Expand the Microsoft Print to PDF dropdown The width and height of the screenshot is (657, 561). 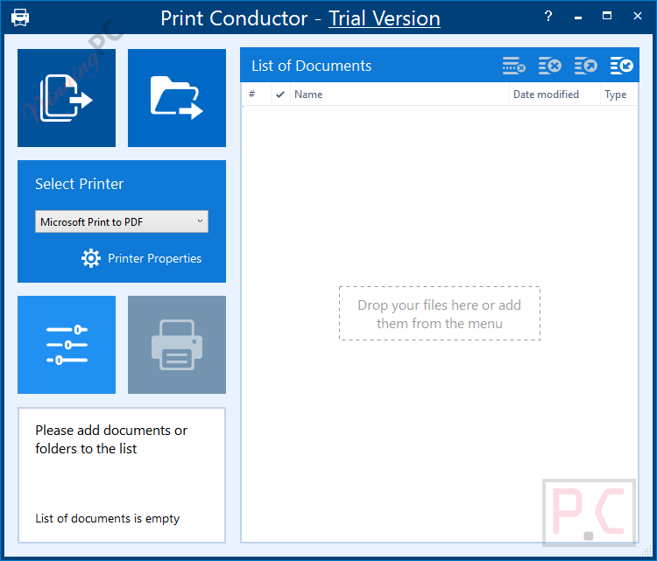click(122, 221)
